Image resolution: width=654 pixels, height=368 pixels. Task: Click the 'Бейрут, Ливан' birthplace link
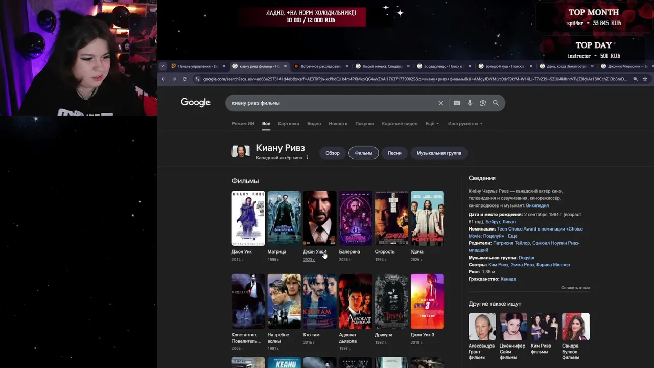(x=500, y=222)
